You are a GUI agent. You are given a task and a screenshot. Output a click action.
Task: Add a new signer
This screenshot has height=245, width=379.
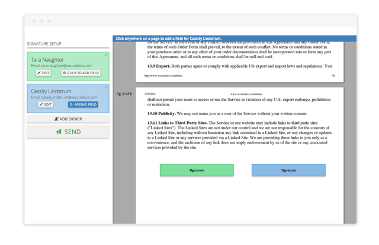[x=68, y=119]
